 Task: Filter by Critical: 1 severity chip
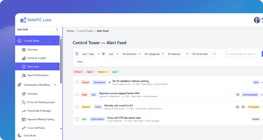point(79,72)
